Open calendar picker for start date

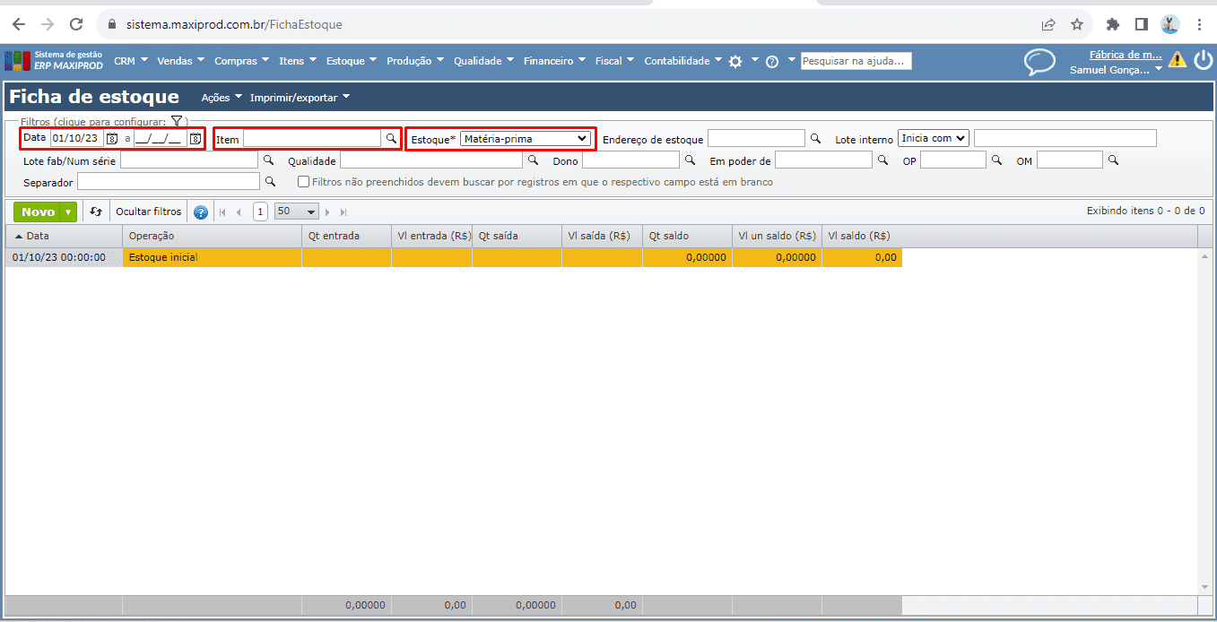[x=112, y=139]
